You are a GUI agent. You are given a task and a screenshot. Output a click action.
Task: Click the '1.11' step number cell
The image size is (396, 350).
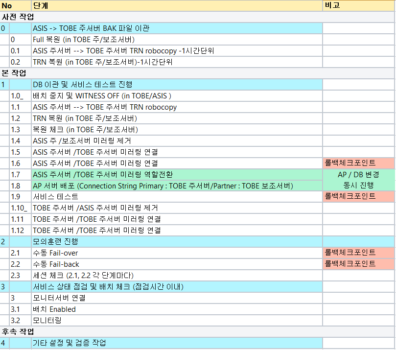(x=20, y=219)
